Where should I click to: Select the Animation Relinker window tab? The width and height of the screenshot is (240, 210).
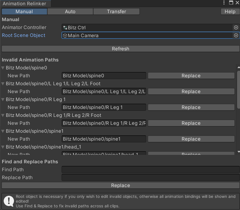tap(25, 3)
